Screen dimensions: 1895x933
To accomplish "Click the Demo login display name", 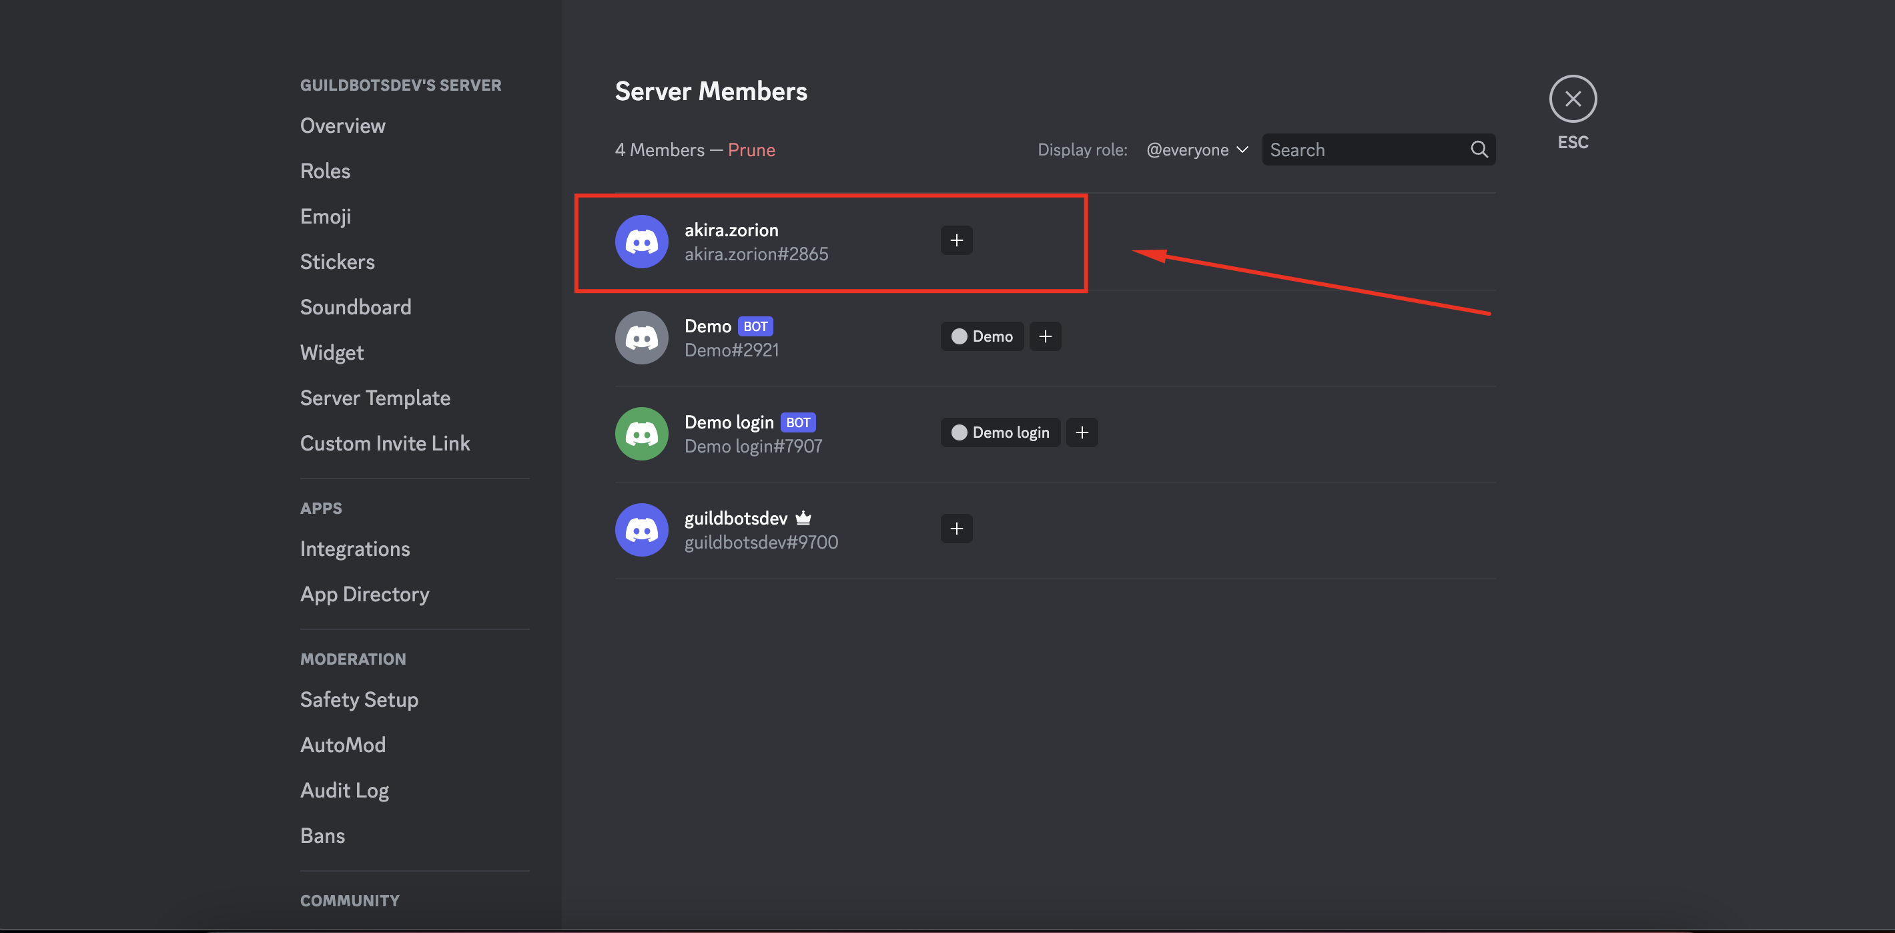I will [x=729, y=422].
